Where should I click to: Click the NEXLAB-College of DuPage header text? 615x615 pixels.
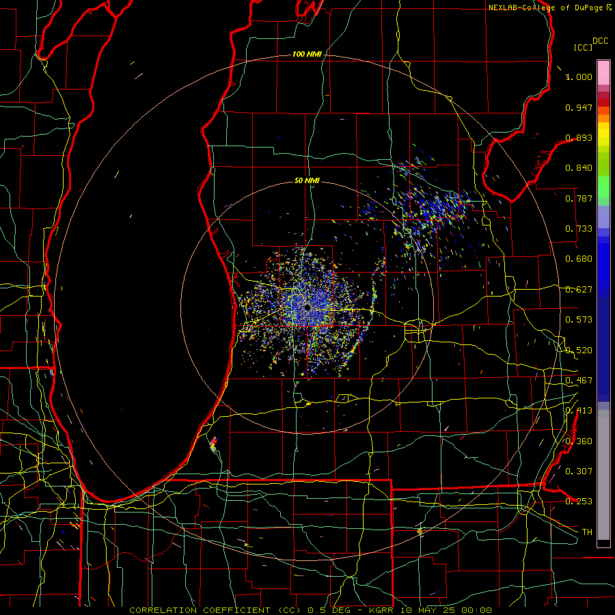[x=545, y=8]
